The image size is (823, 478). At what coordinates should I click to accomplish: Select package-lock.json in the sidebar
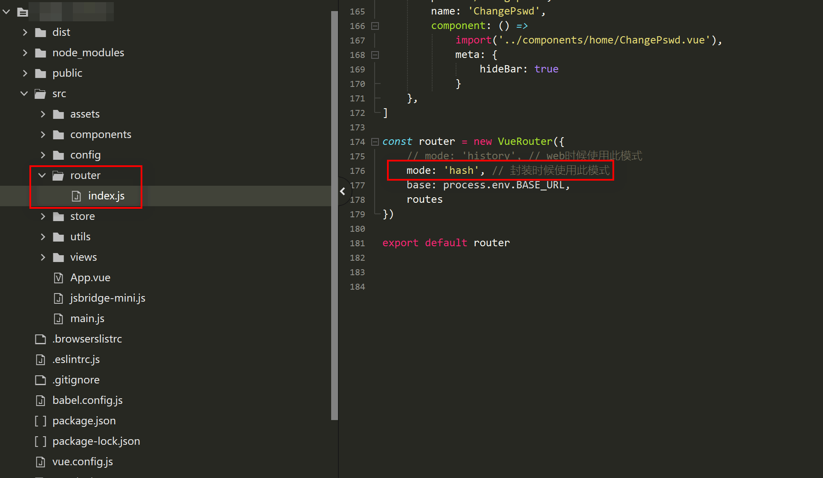click(96, 441)
